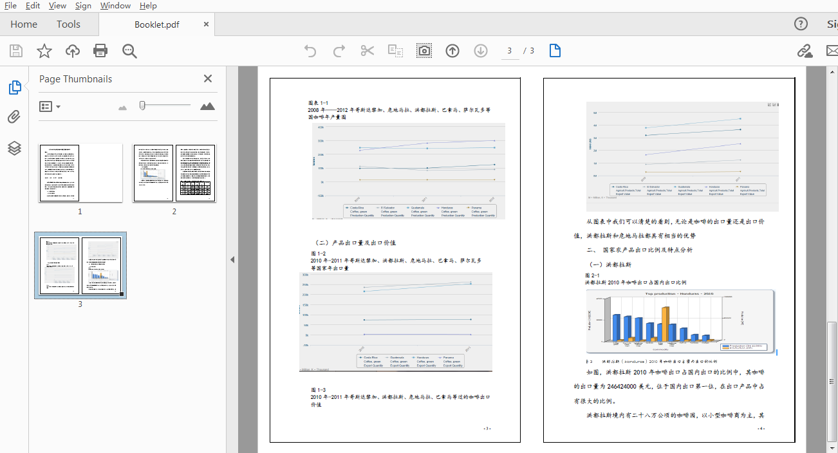Click the coffee production line chart on left page
Screen dimensions: 838x453
[408, 171]
